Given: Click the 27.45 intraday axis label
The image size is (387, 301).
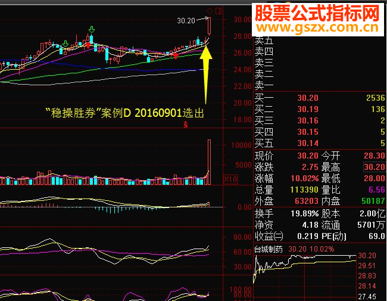Looking at the screenshot, I should pyautogui.click(x=367, y=297).
